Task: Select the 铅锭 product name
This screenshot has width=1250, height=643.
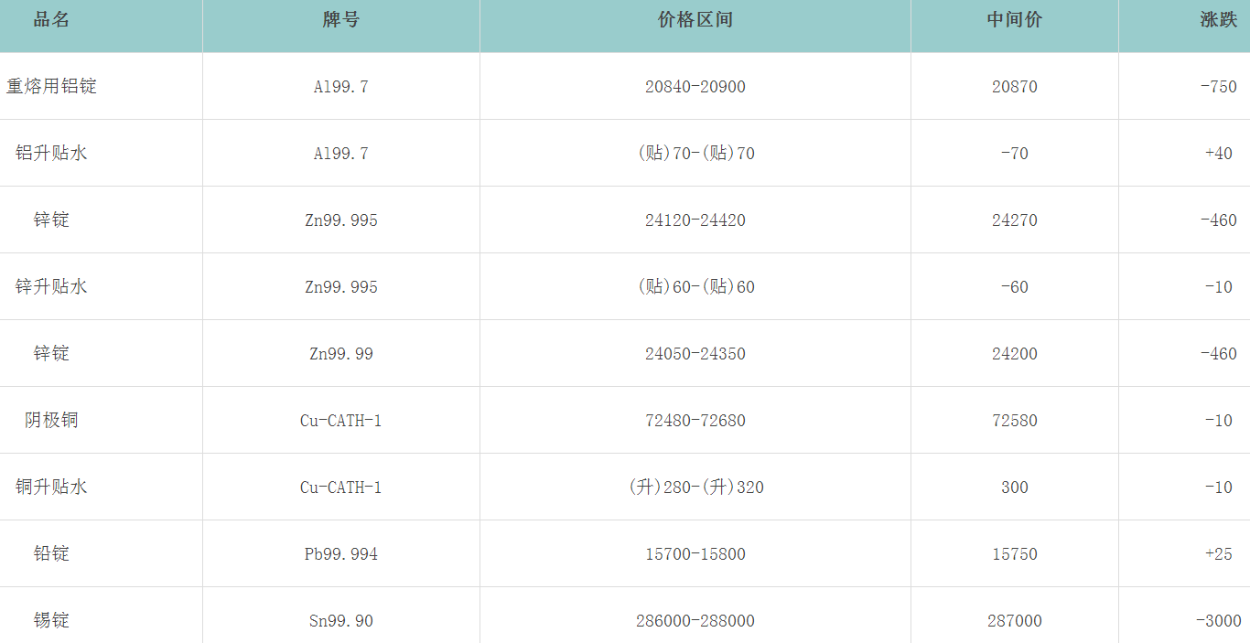Action: pyautogui.click(x=51, y=553)
